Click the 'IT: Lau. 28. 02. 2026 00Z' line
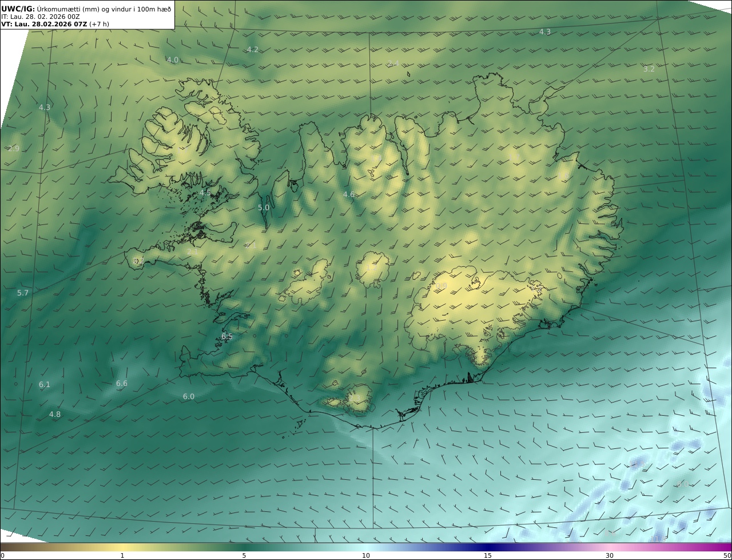The image size is (732, 560). [x=40, y=17]
